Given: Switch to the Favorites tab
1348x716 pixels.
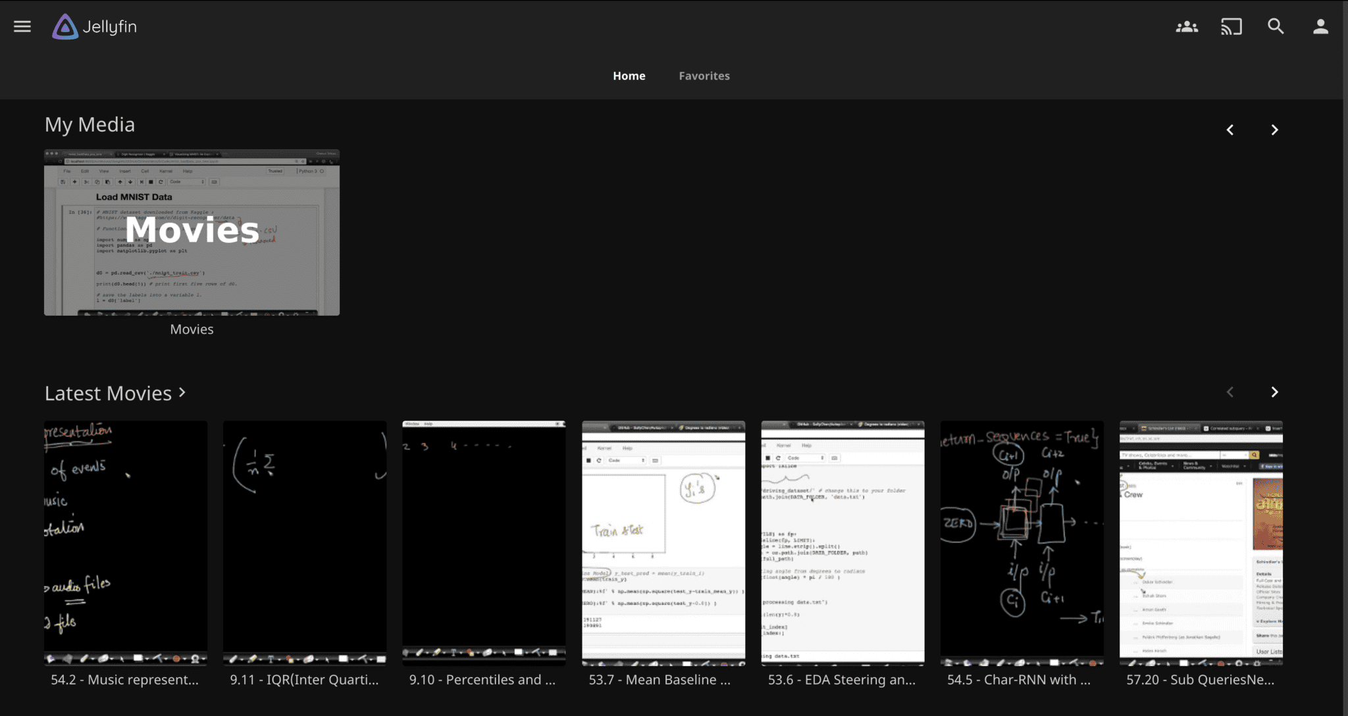Looking at the screenshot, I should 704,76.
